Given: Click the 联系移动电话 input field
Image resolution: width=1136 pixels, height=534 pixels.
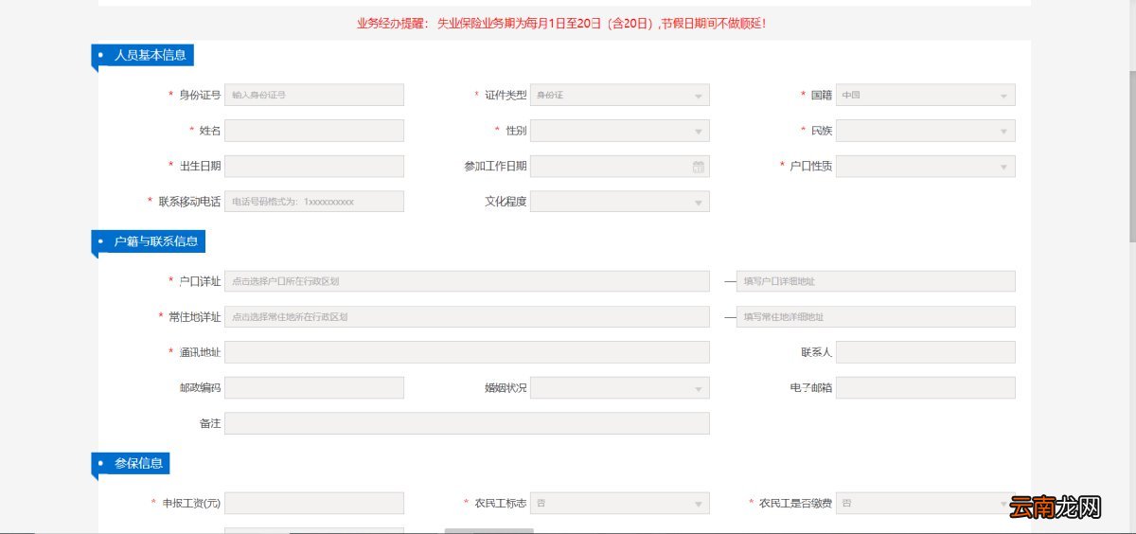Looking at the screenshot, I should [x=314, y=202].
